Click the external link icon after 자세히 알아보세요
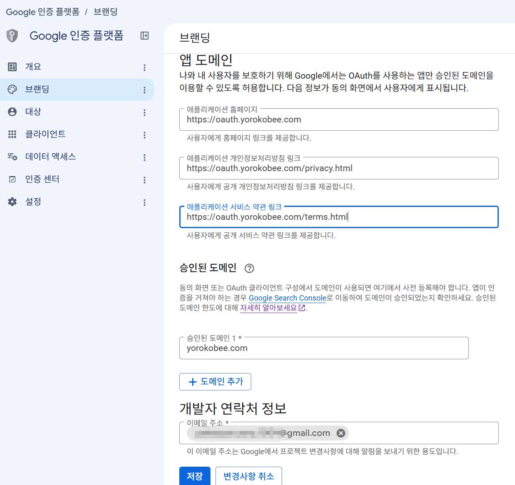Screen dimensions: 515x485 [x=302, y=308]
